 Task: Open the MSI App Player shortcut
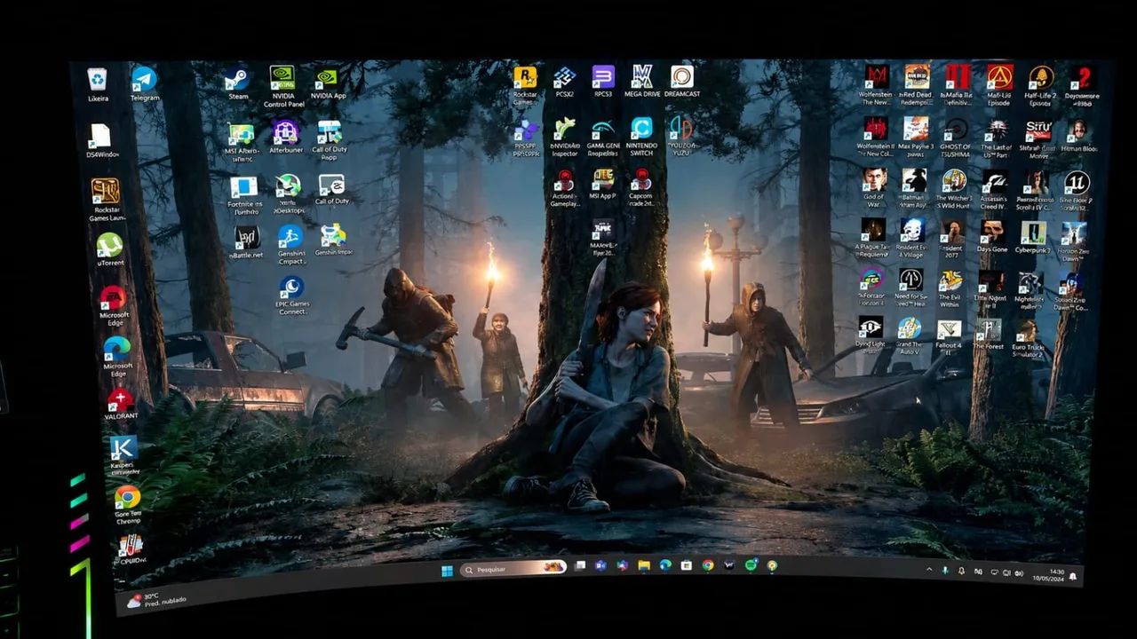[603, 184]
